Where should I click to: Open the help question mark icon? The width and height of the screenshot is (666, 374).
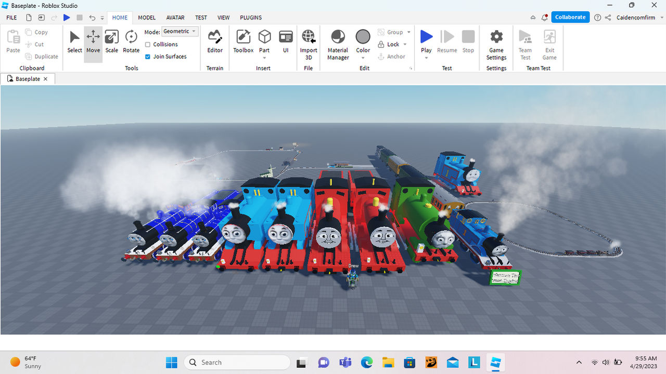pos(597,18)
